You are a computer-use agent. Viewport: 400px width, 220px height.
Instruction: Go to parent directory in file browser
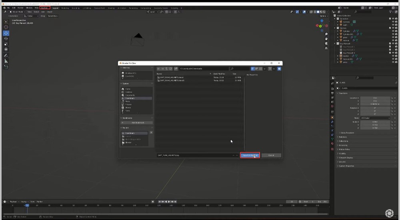pyautogui.click(x=167, y=69)
